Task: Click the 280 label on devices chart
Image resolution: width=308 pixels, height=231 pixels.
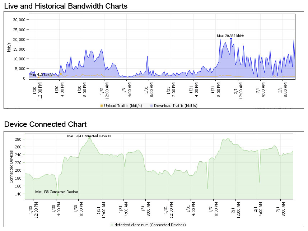Action: click(18, 139)
